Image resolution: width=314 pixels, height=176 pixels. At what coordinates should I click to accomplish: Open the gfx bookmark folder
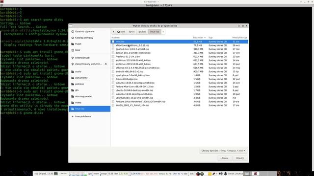click(89, 90)
